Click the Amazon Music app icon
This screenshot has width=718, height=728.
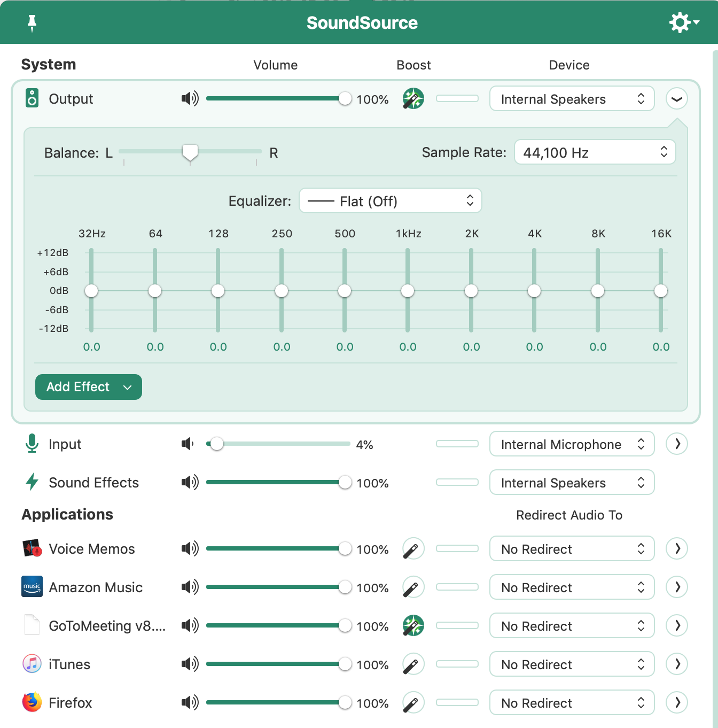(x=32, y=587)
